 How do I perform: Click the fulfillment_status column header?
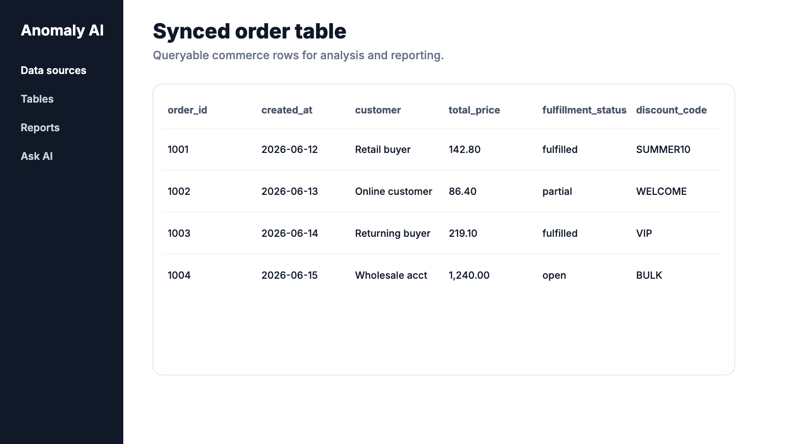pos(584,110)
